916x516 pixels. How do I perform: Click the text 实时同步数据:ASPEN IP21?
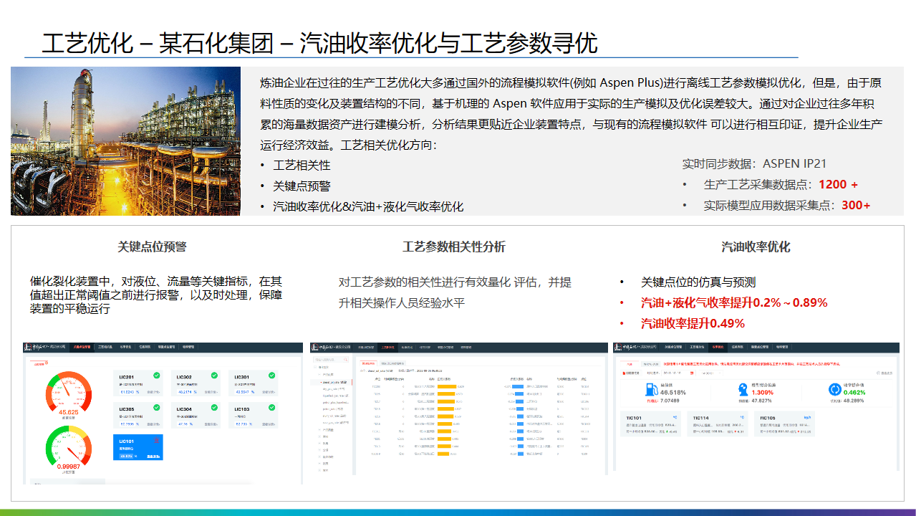[754, 163]
